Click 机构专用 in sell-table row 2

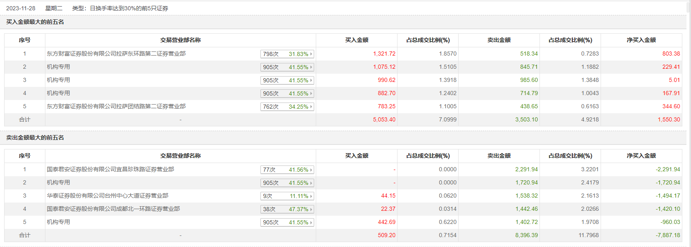58,182
